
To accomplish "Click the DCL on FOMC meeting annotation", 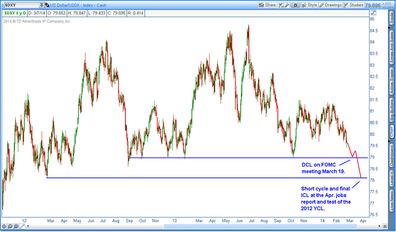I will [323, 168].
